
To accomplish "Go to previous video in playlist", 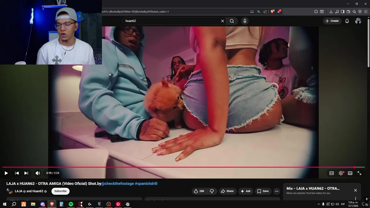I will tap(17, 173).
